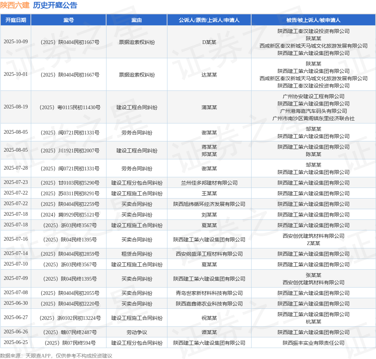The width and height of the screenshot is (376, 359).
Task: Select date cell 2025-10-09
Action: pos(16,42)
